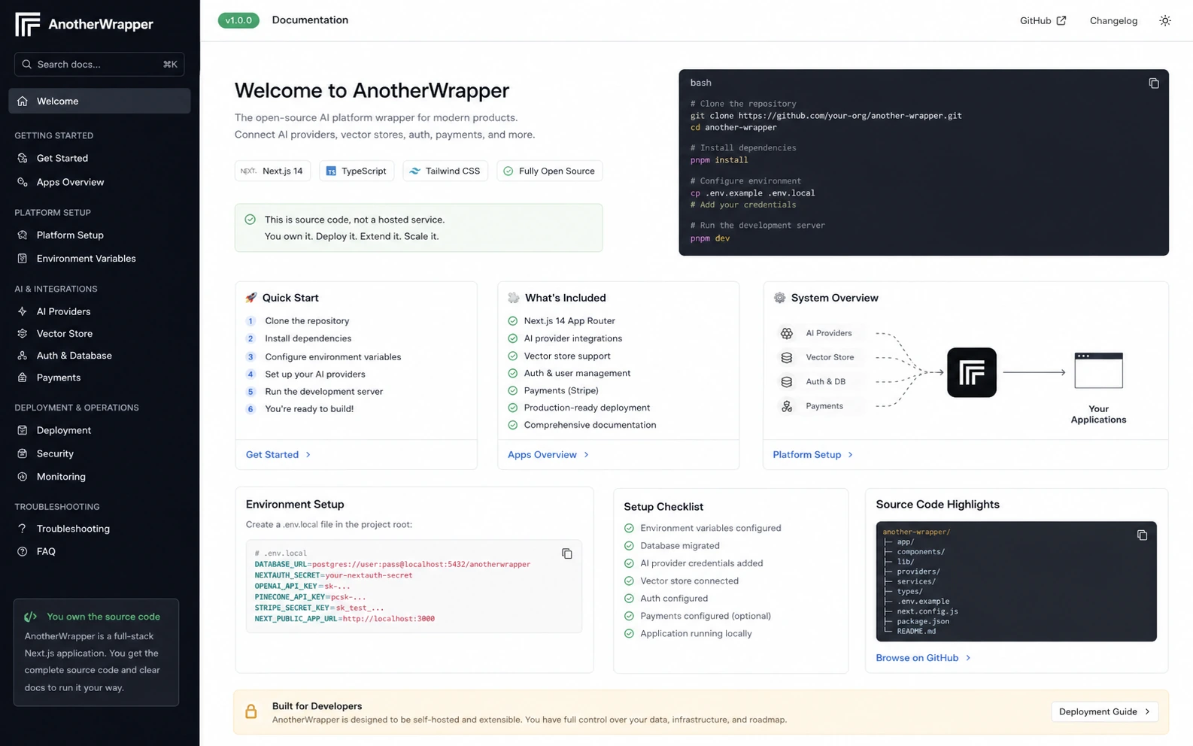Click the GitHub external link icon
The height and width of the screenshot is (746, 1193).
pyautogui.click(x=1061, y=20)
